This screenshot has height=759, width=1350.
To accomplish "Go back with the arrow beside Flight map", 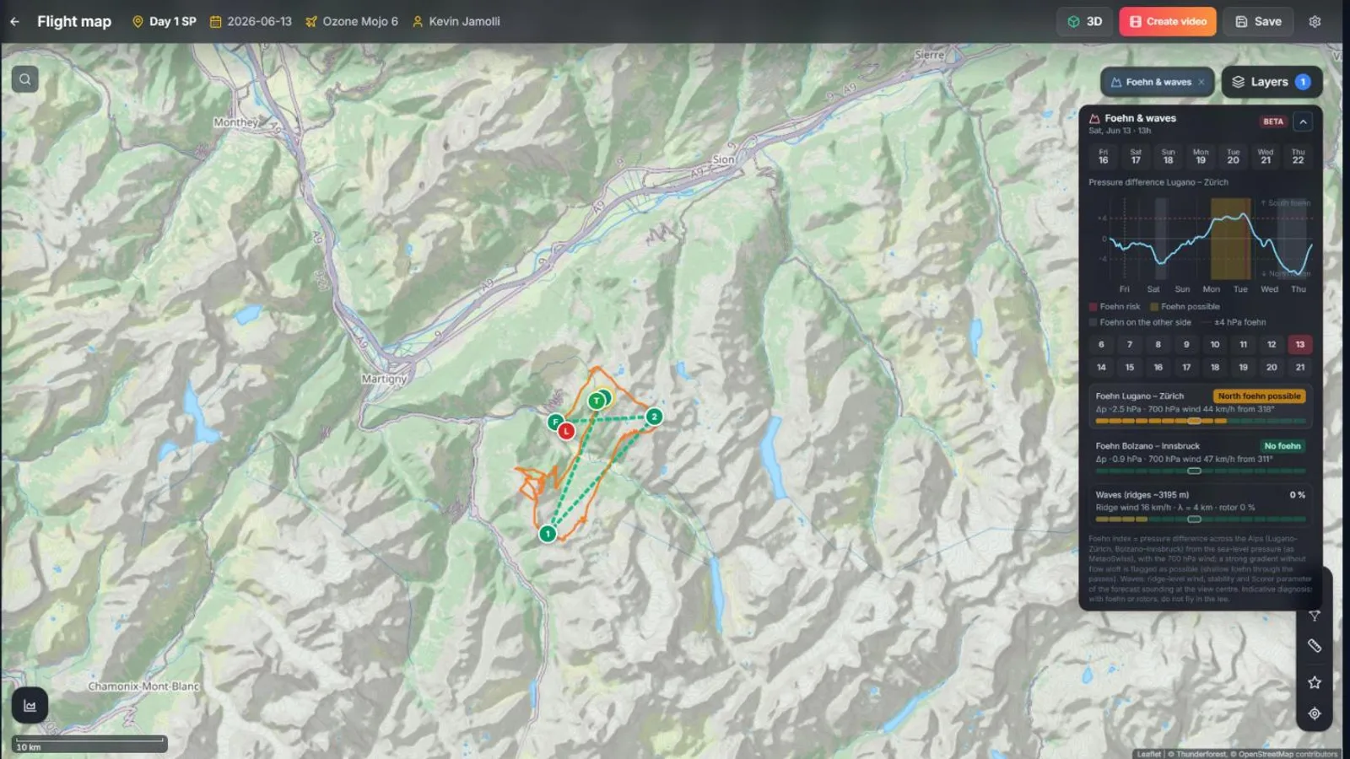I will 14,22.
